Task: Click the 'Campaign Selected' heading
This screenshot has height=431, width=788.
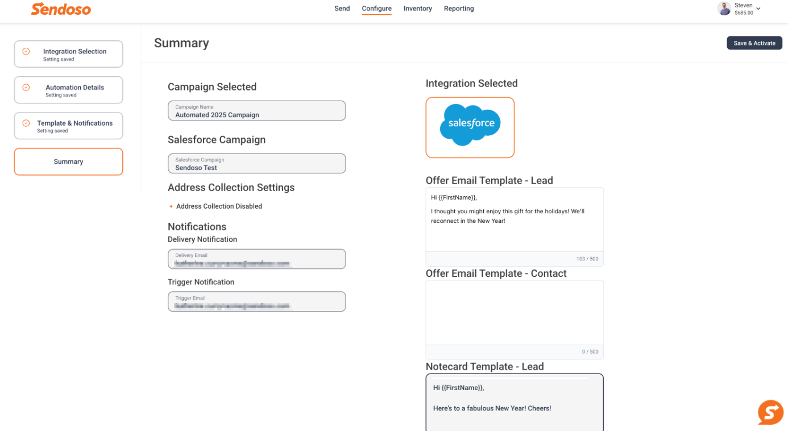Action: click(212, 87)
